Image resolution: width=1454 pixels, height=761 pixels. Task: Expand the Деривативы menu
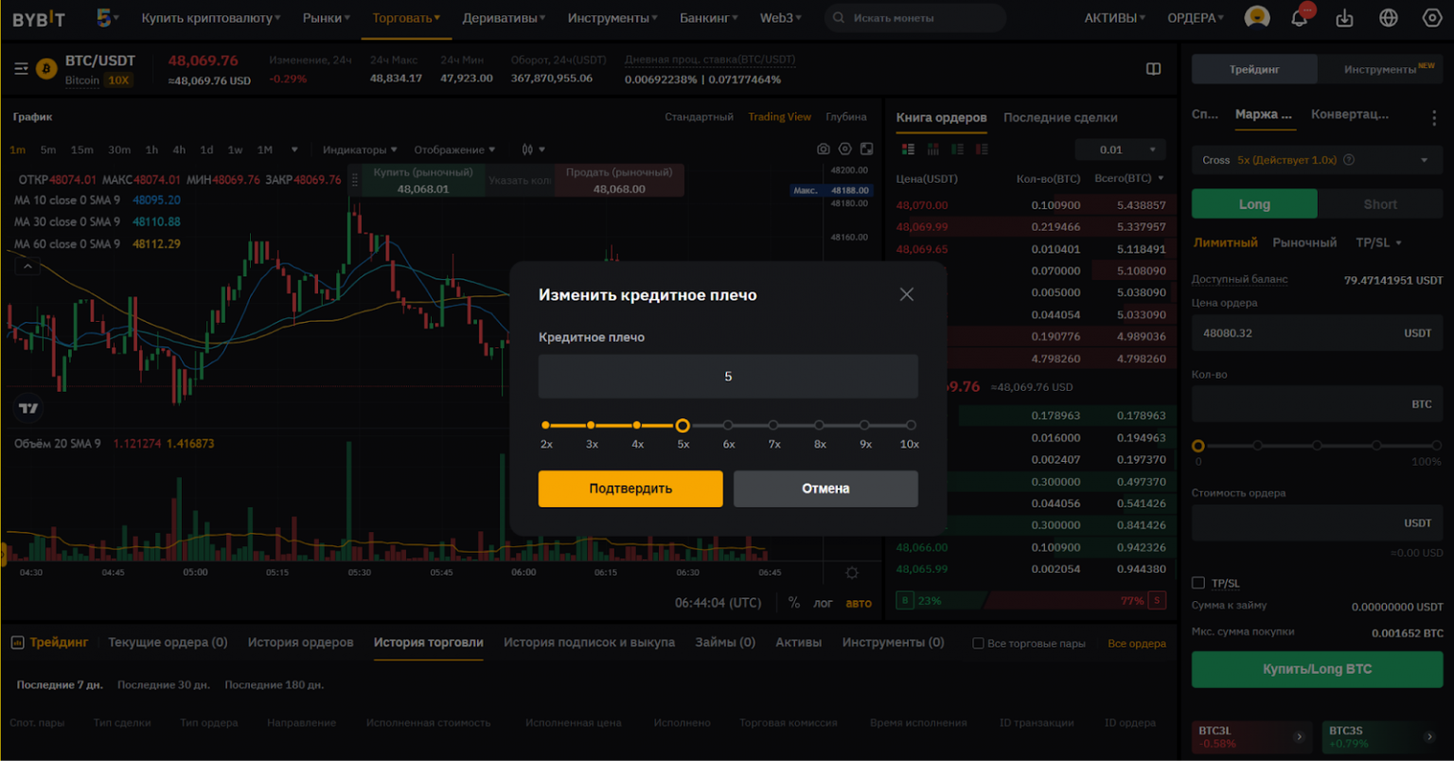pos(504,18)
